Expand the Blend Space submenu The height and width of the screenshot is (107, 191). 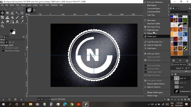click(157, 5)
